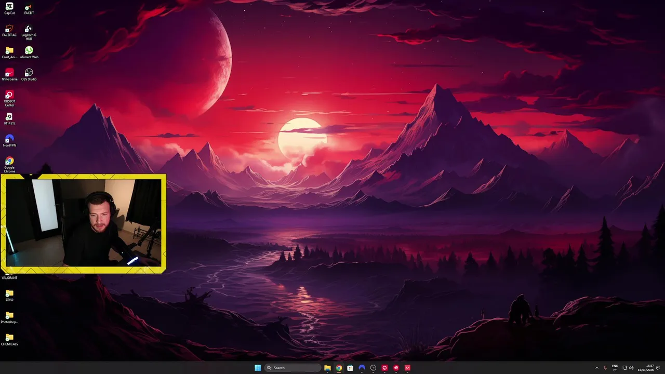Viewport: 665px width, 374px height.
Task: Open ENG ET language switcher
Action: pyautogui.click(x=615, y=368)
